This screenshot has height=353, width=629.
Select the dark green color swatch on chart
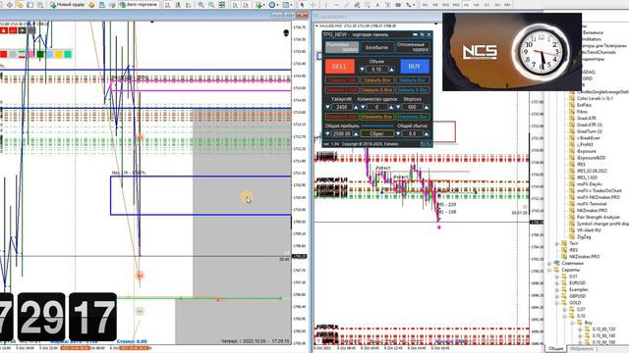click(x=40, y=54)
